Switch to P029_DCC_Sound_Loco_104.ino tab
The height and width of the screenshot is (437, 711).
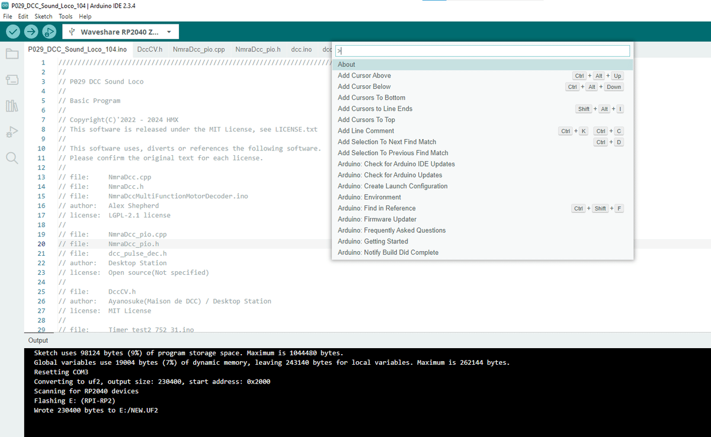77,49
